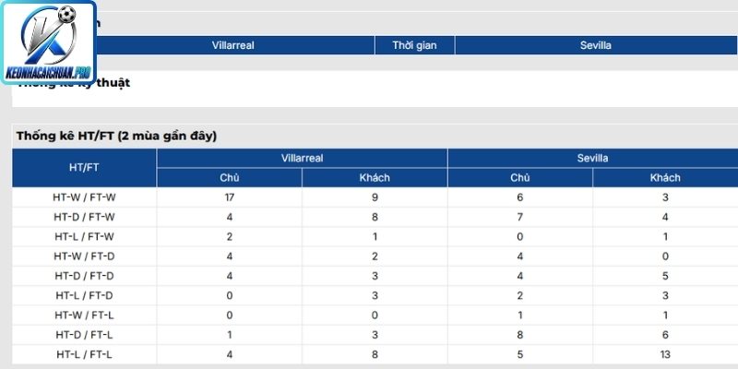Click the HT/FT column header

84,168
